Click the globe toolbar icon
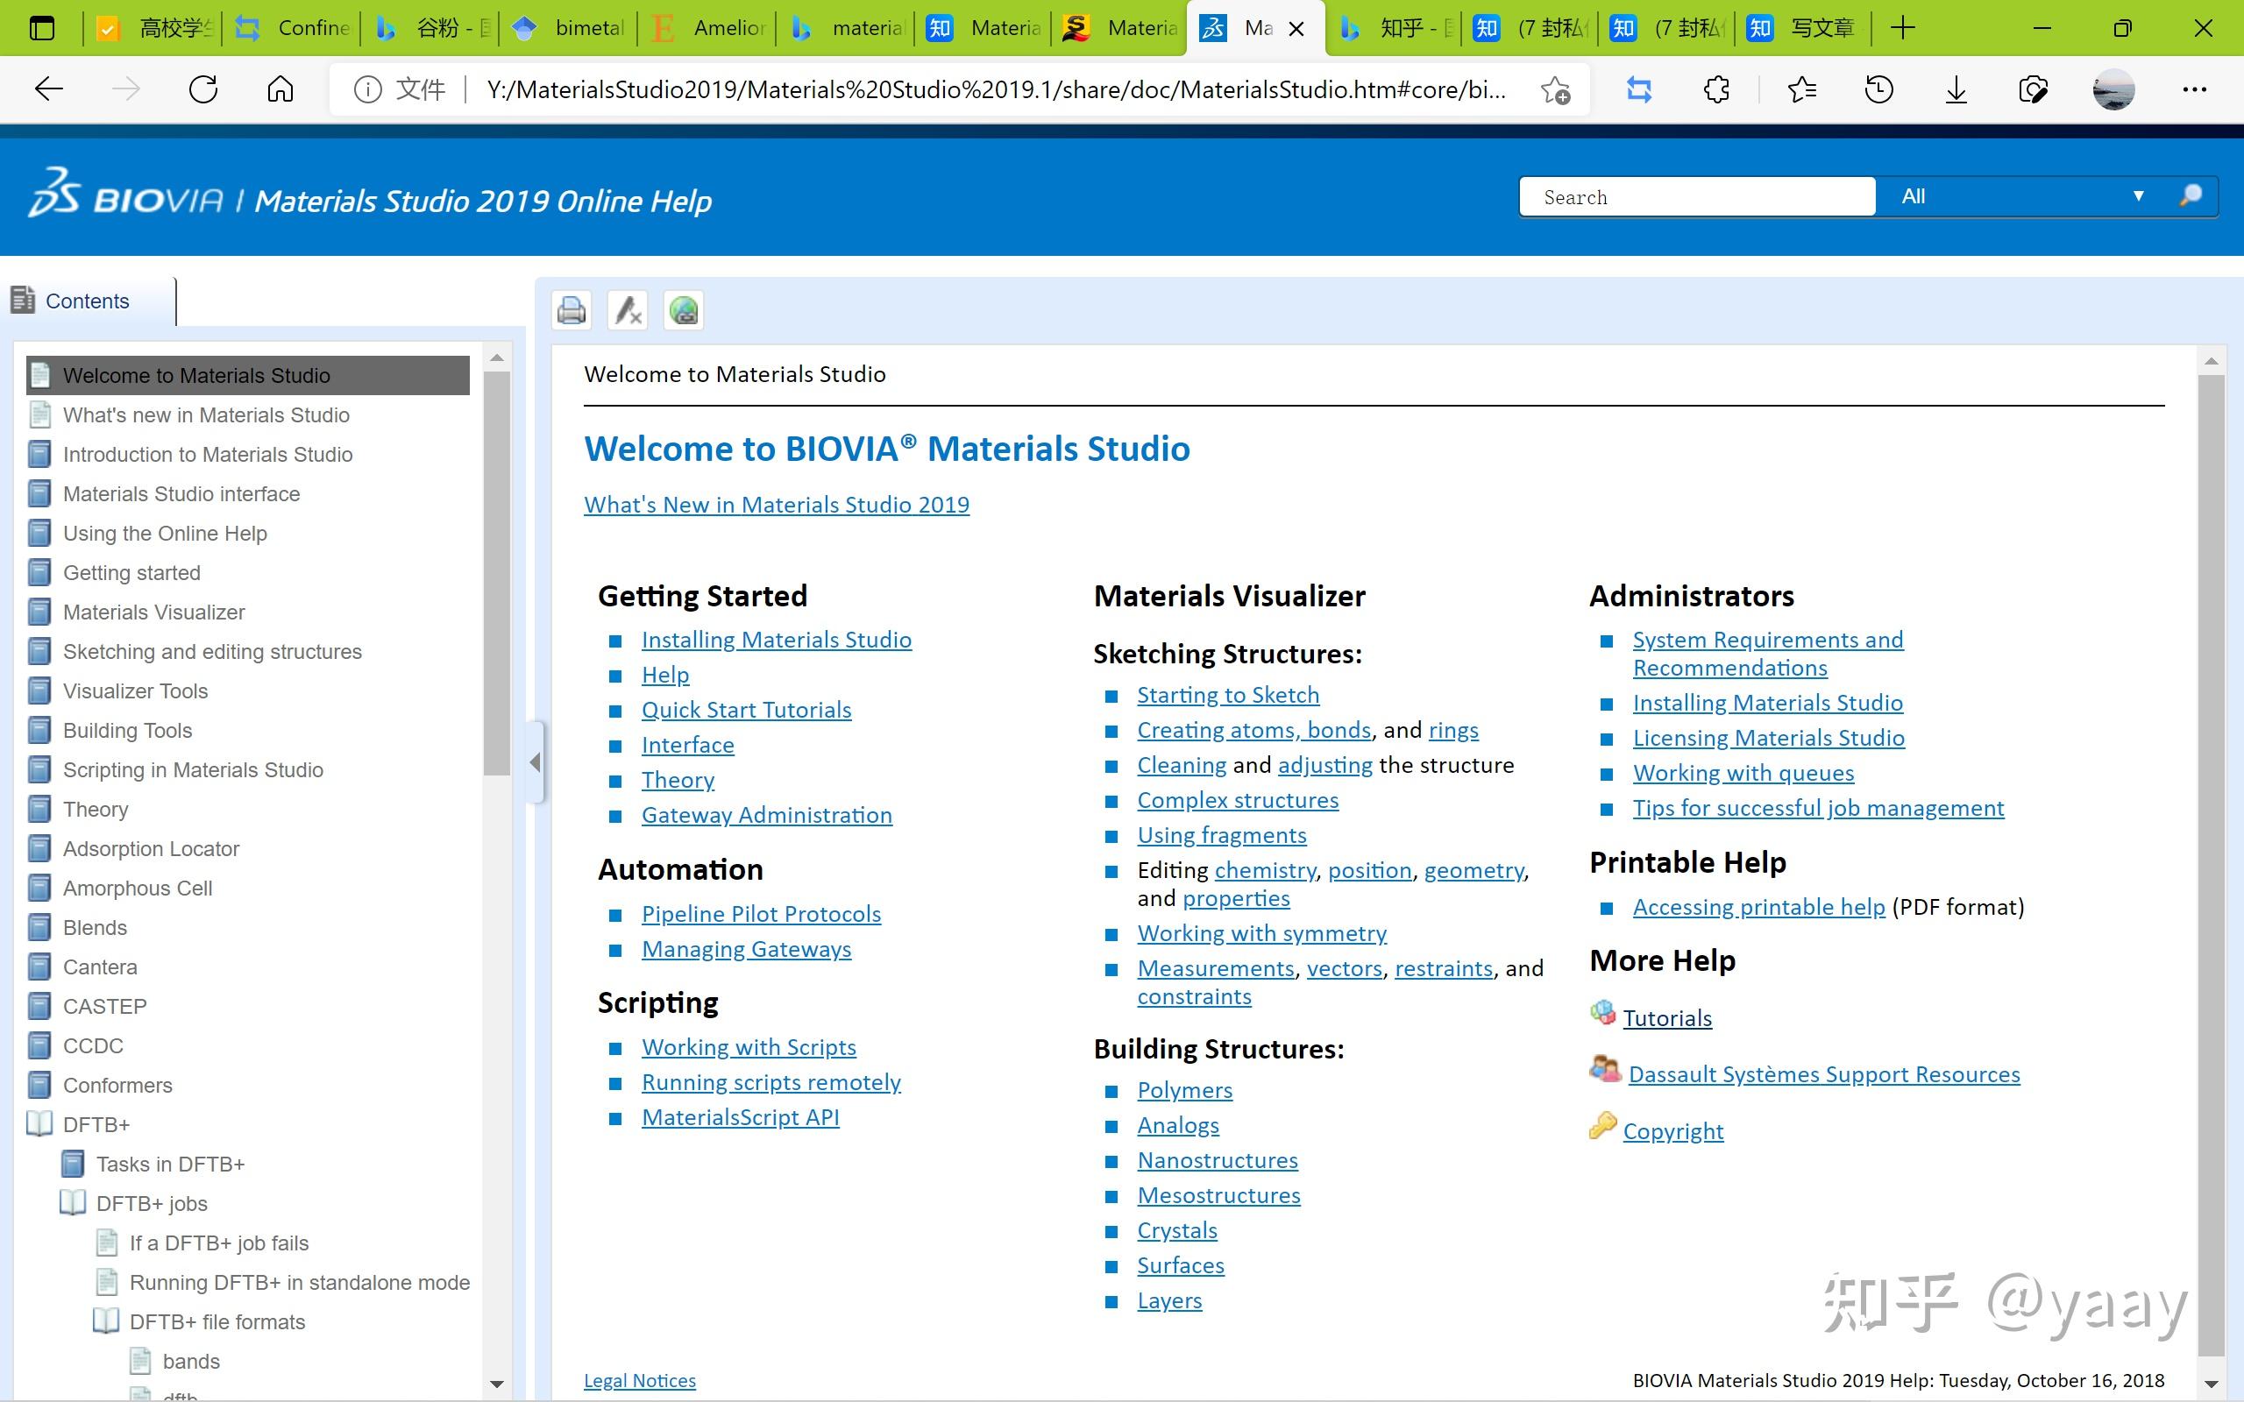Screen dimensions: 2244x1402 click(684, 309)
